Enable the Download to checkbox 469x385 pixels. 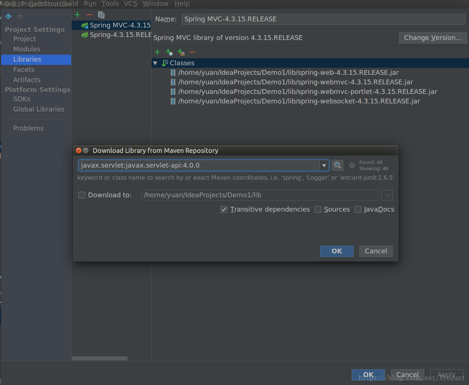(82, 195)
